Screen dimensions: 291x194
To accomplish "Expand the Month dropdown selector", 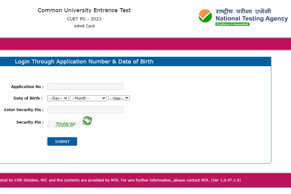I will (x=88, y=98).
